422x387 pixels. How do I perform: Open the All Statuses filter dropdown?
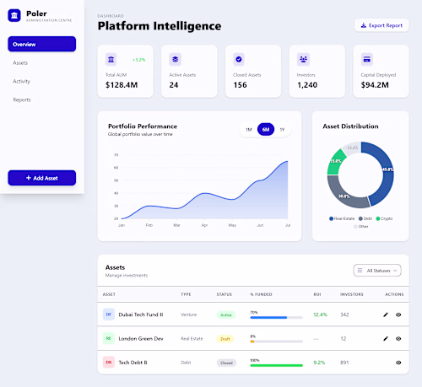pyautogui.click(x=377, y=271)
